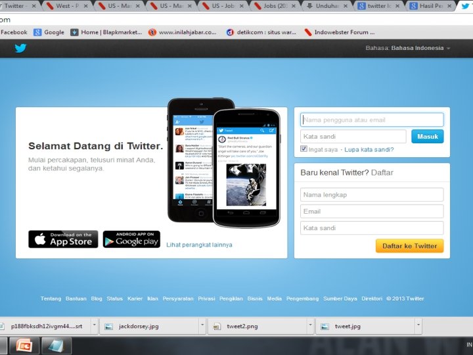The image size is (473, 355).
Task: Close the Jobs browser tab
Action: point(294,6)
